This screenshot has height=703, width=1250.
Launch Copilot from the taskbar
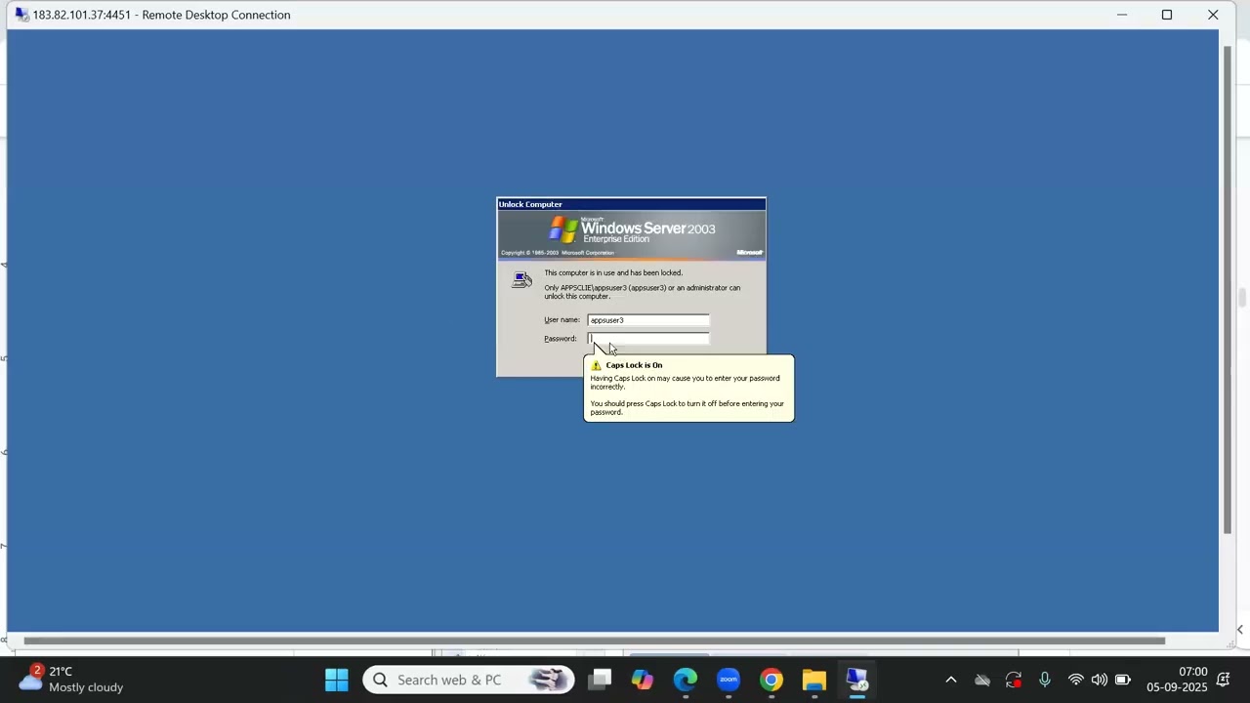(643, 680)
